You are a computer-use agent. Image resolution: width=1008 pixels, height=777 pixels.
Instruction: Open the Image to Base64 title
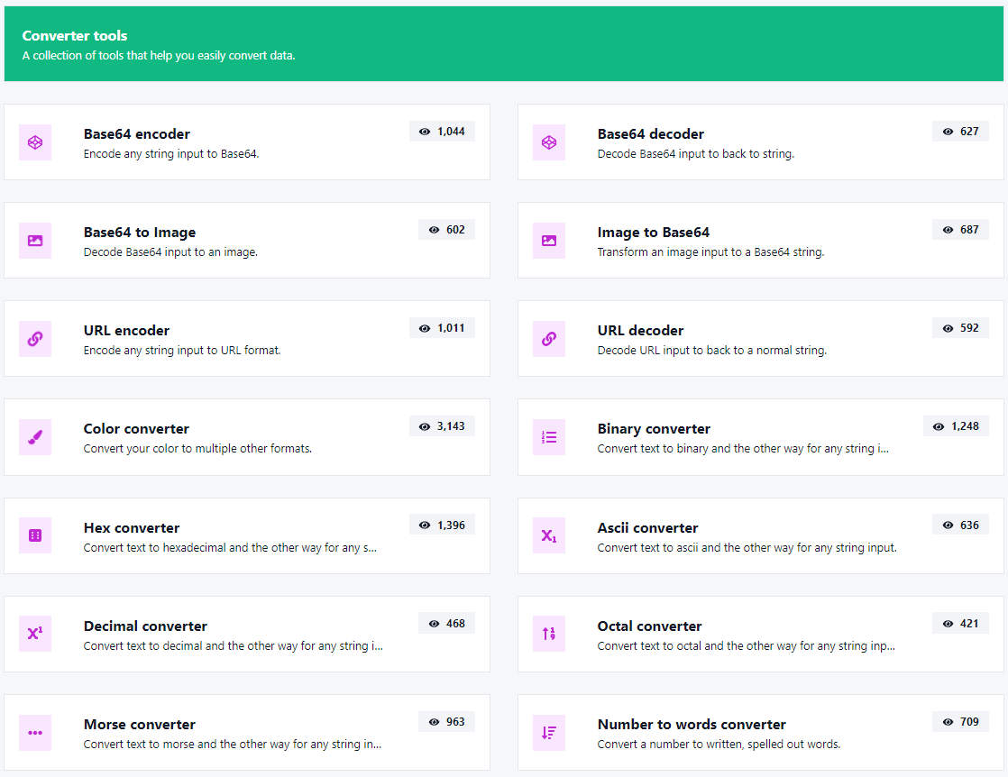[653, 232]
